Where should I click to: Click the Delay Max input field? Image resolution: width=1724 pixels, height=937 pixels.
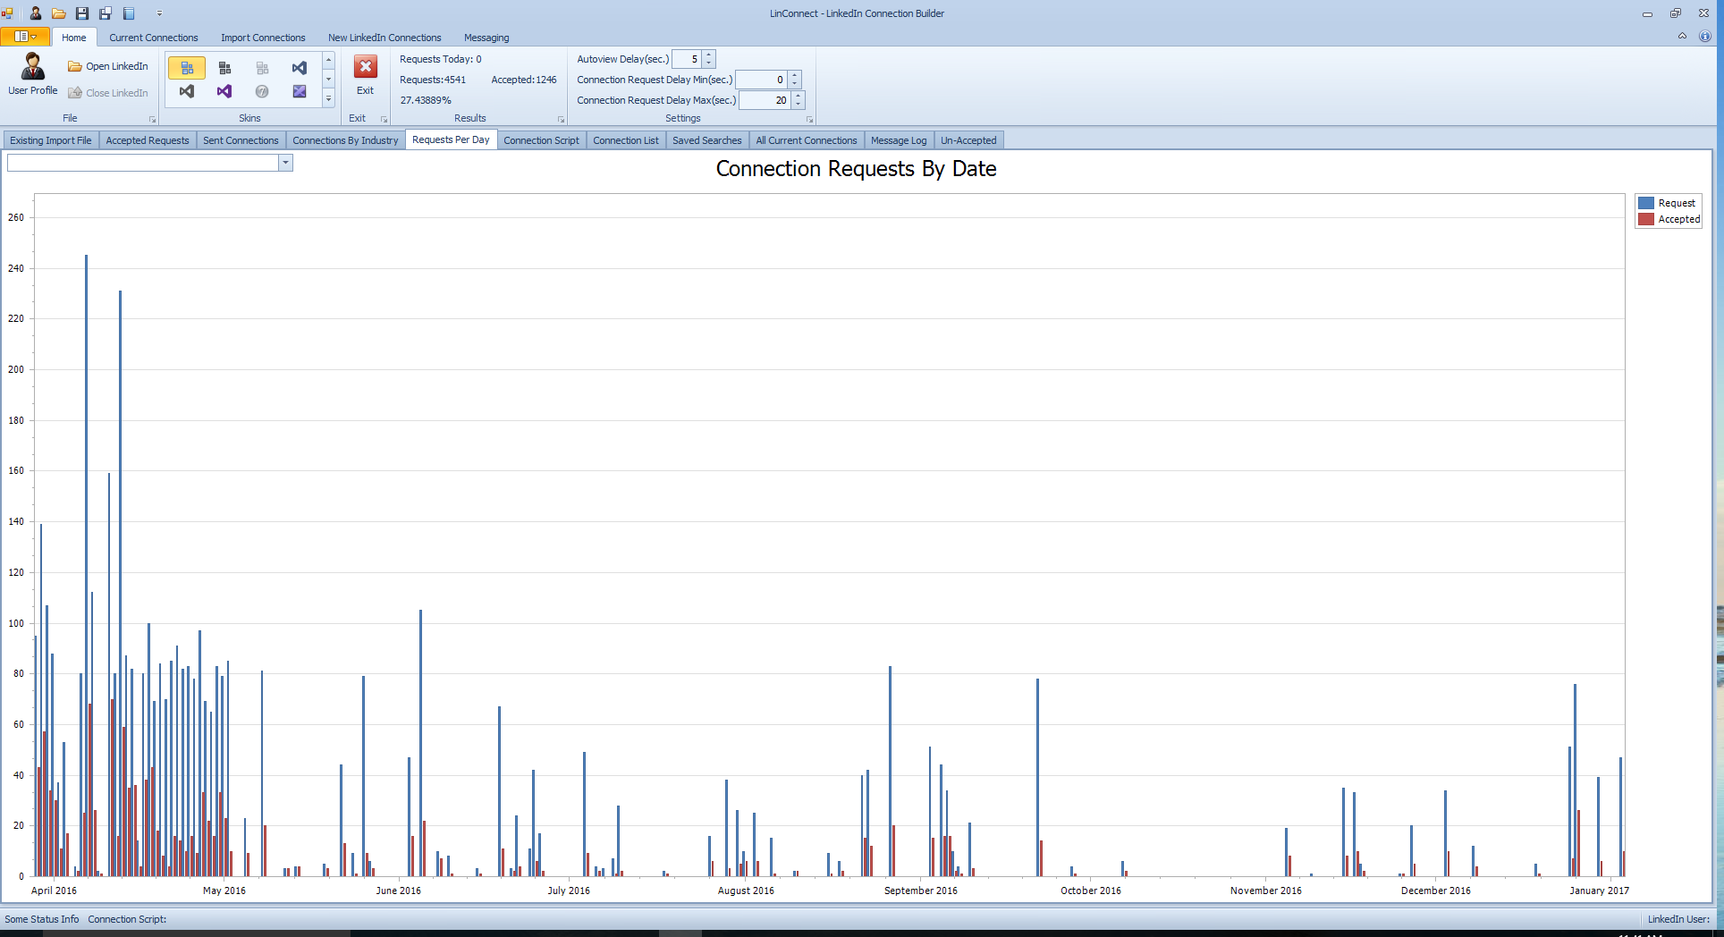(x=765, y=100)
